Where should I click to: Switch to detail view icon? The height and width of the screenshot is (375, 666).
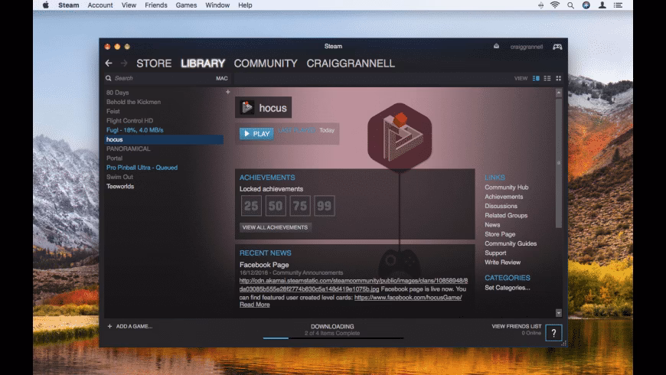click(x=536, y=78)
